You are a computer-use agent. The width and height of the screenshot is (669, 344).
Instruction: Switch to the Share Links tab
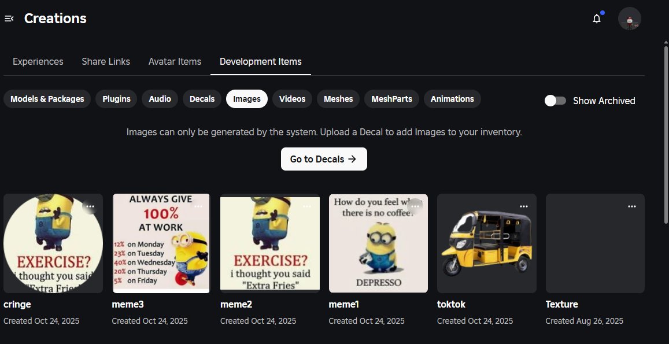106,61
